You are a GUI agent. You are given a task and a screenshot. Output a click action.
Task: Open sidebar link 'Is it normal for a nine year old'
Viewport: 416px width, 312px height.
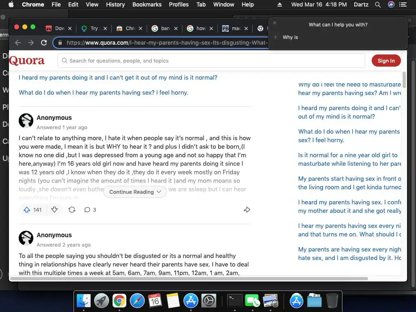(349, 159)
